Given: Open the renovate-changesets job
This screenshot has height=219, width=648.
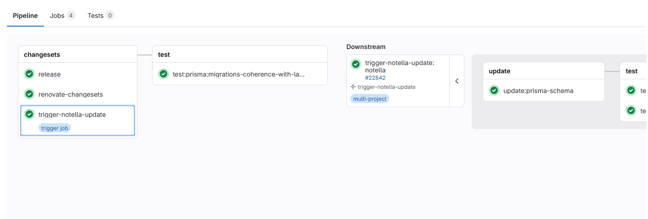Looking at the screenshot, I should pos(71,94).
